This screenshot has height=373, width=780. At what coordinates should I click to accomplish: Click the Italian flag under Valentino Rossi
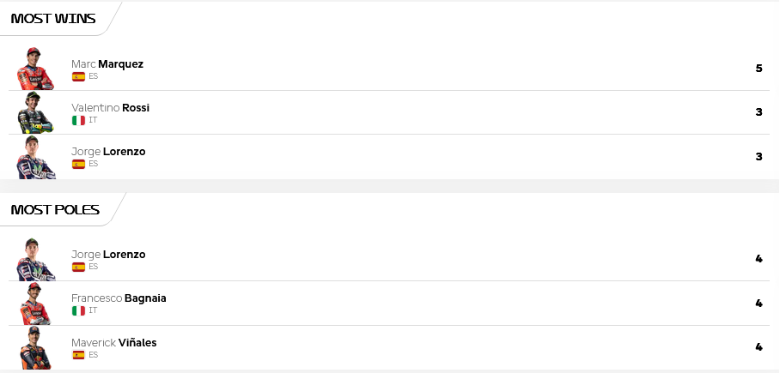78,120
